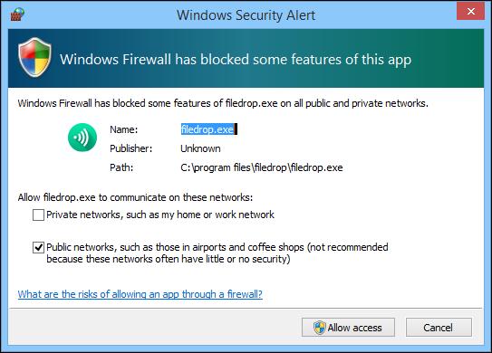Screen dimensions: 492x353
Task: Click the Path label
Action: 121,167
